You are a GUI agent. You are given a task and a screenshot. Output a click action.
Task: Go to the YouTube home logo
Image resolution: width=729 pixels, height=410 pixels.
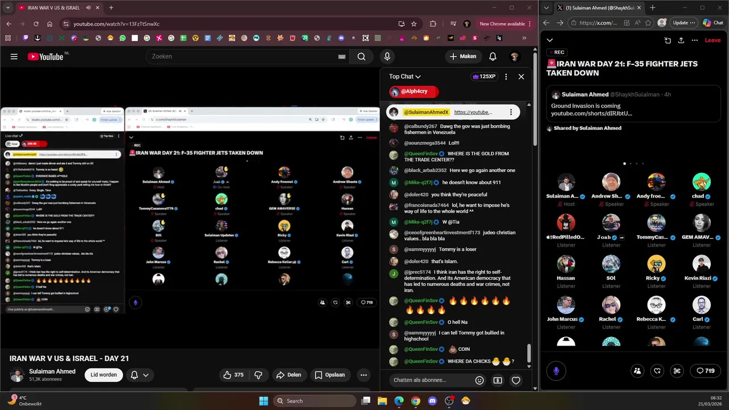pos(46,56)
